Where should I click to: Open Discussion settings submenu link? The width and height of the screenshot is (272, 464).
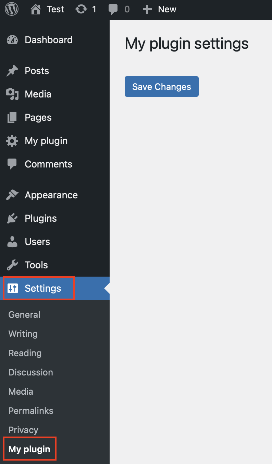tap(30, 372)
